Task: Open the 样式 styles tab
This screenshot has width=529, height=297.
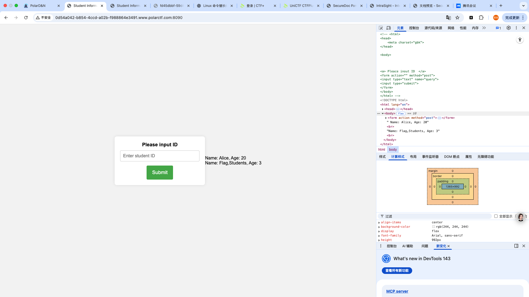Action: click(x=382, y=157)
